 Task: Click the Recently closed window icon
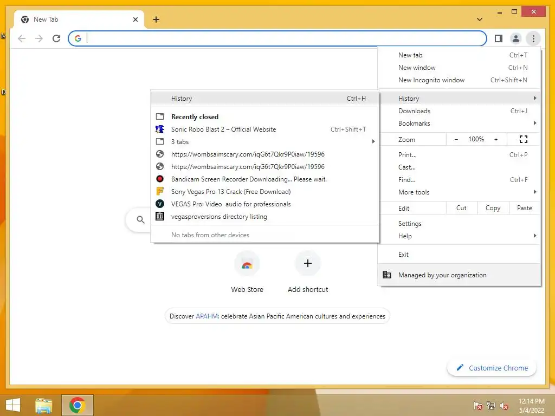pos(160,116)
